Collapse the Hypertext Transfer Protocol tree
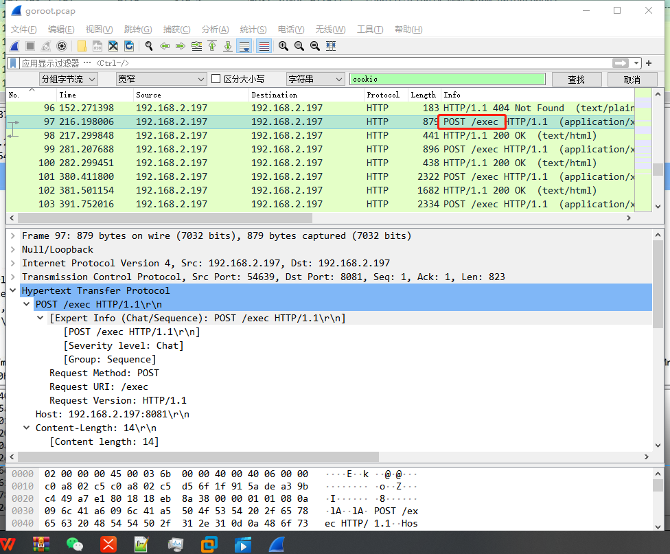The height and width of the screenshot is (554, 670). (x=13, y=290)
